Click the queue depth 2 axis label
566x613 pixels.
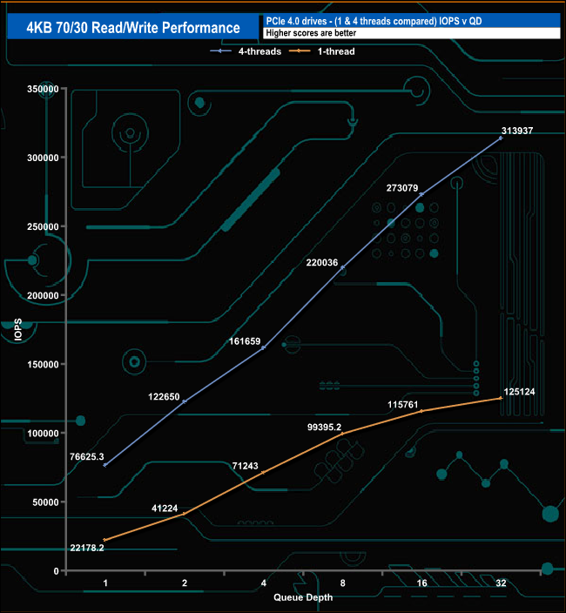[185, 583]
